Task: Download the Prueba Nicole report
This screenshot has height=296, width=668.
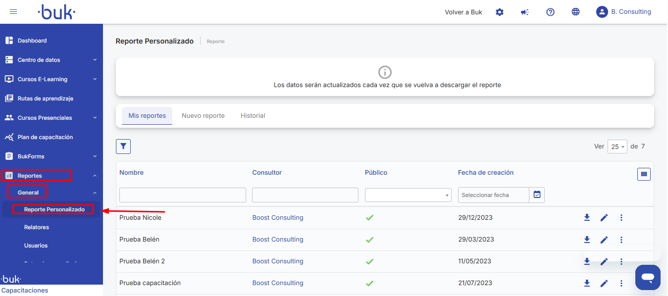Action: (x=587, y=218)
